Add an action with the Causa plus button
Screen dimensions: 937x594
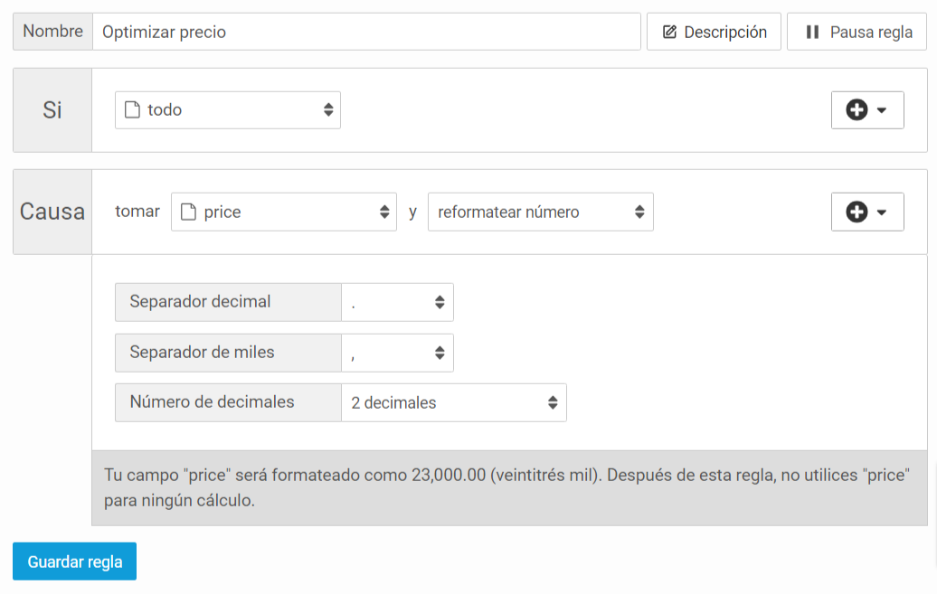coord(867,212)
